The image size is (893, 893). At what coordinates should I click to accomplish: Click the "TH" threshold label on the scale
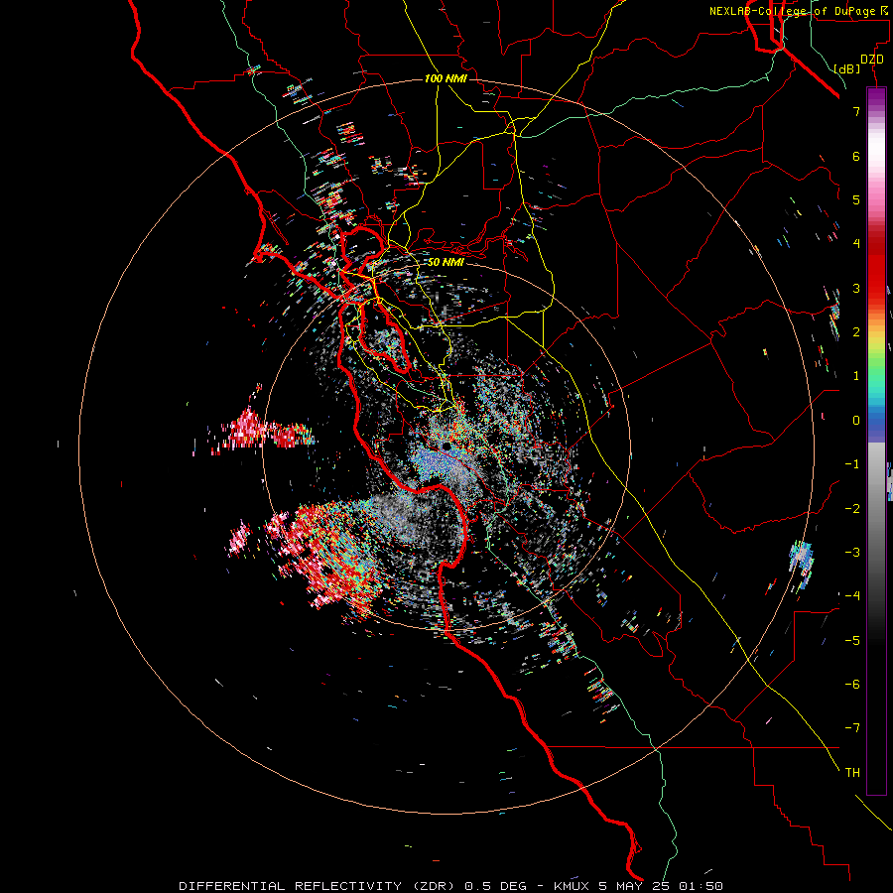pyautogui.click(x=852, y=772)
